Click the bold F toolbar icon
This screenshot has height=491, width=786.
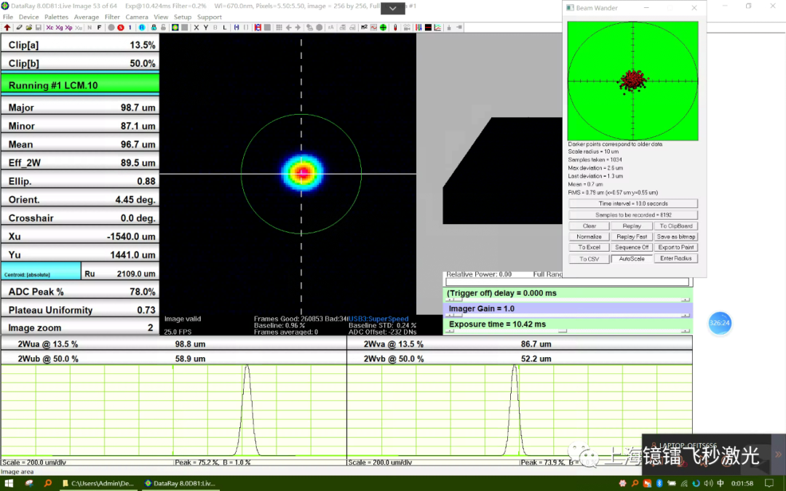(x=100, y=28)
